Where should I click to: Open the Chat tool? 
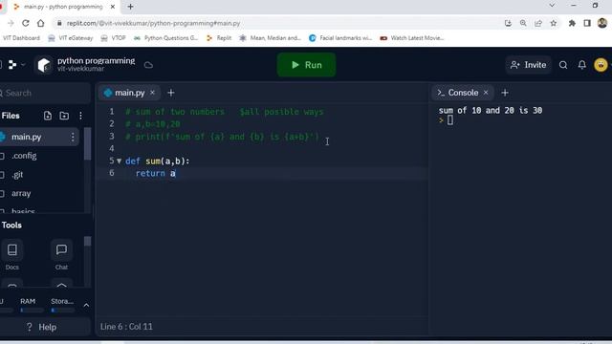click(61, 255)
